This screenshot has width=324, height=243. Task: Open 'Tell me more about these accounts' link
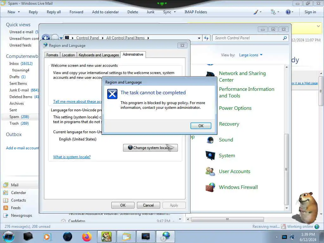tap(78, 102)
